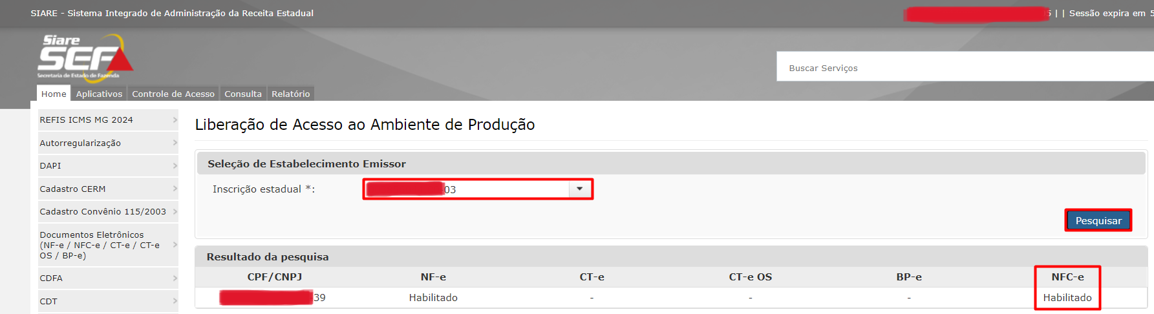Click the NF-e column header
This screenshot has height=314, width=1154.
(x=433, y=277)
